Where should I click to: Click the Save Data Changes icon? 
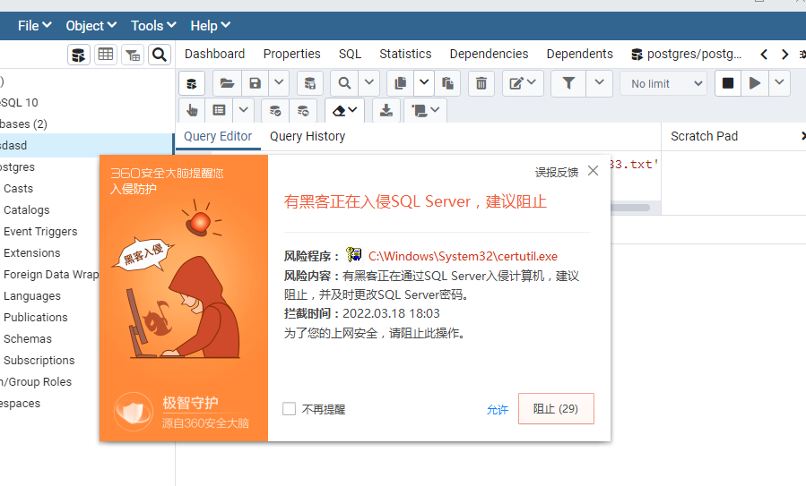pos(310,83)
